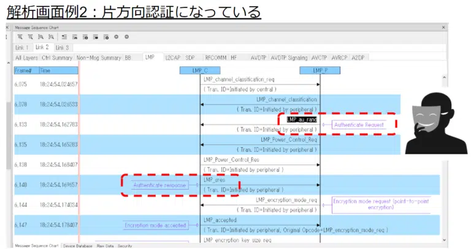This screenshot has width=471, height=249.
Task: Click the first round icon in the toolbar
Action: [116, 37]
